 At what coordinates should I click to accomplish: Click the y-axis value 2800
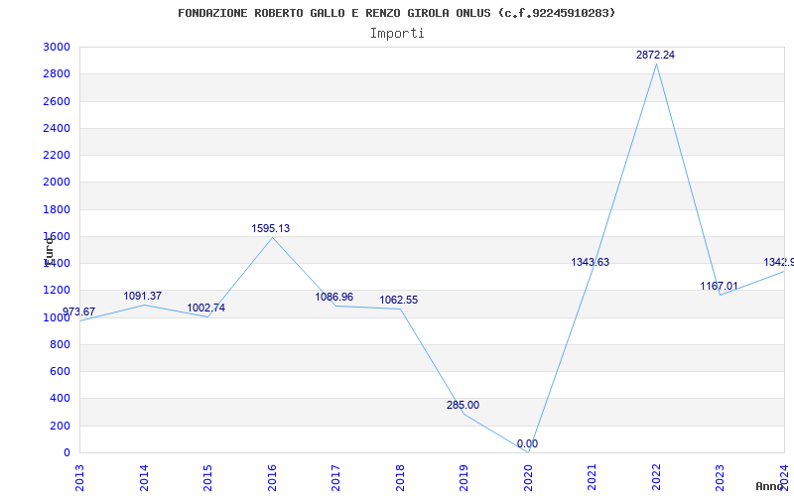57,73
